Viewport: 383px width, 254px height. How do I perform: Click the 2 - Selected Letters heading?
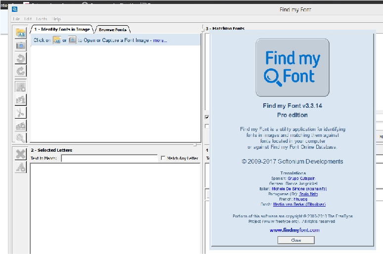click(51, 150)
